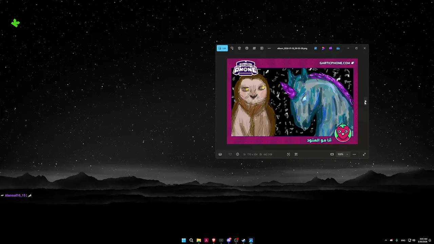The image size is (434, 244).
Task: Rotate the image with the rotate icon
Action: pos(232,48)
